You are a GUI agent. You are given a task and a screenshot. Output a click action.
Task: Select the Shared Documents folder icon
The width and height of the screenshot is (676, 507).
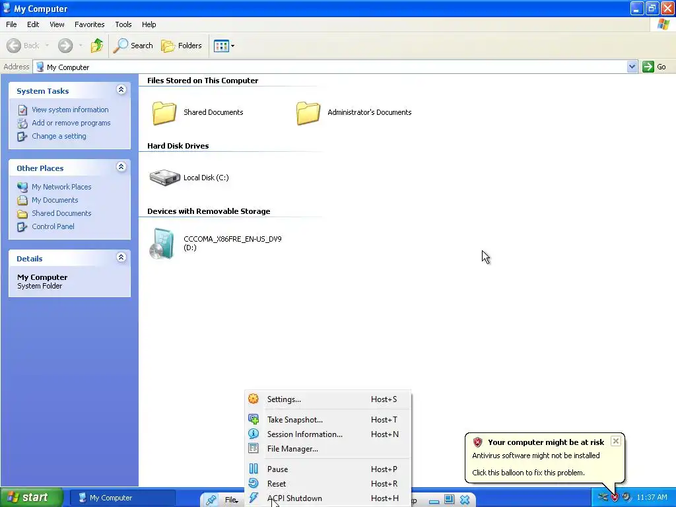[164, 113]
